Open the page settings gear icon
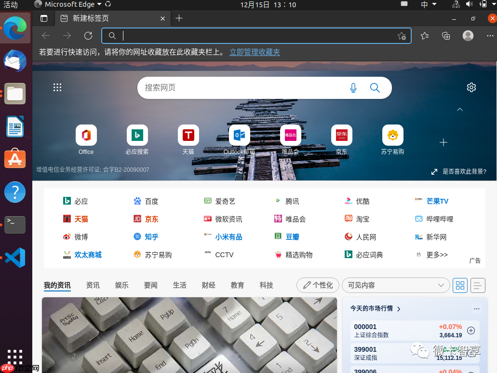Viewport: 497px width, 373px height. point(471,87)
